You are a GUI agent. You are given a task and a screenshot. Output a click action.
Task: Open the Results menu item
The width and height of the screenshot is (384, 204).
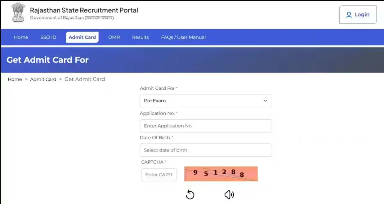(x=140, y=37)
